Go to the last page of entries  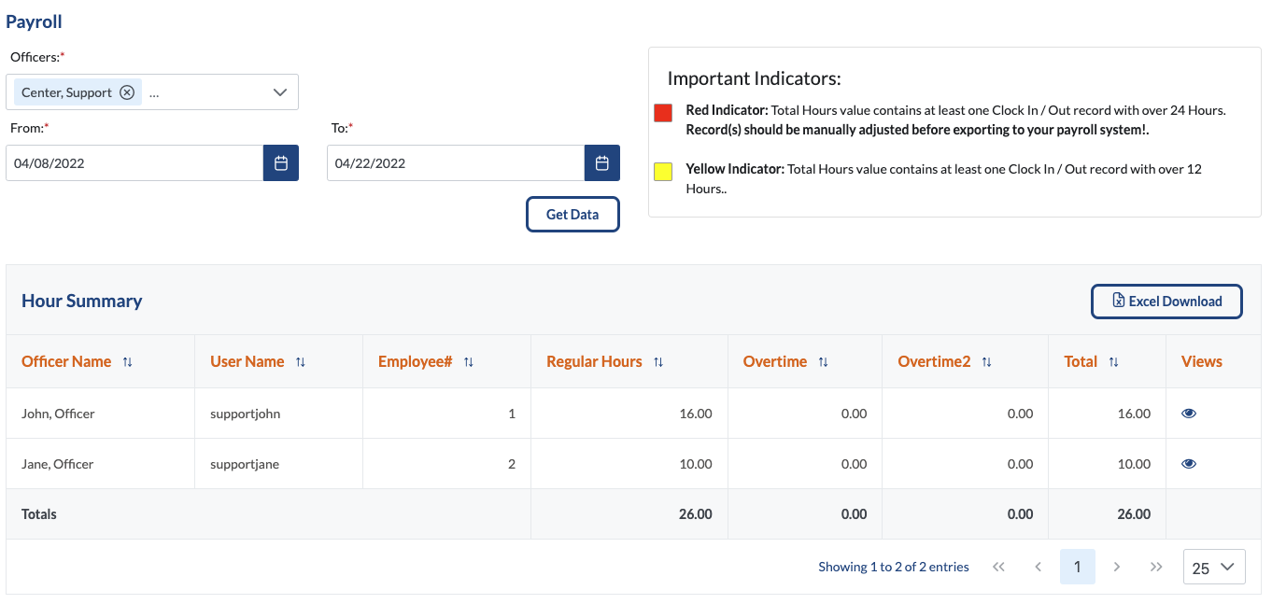(x=1156, y=567)
